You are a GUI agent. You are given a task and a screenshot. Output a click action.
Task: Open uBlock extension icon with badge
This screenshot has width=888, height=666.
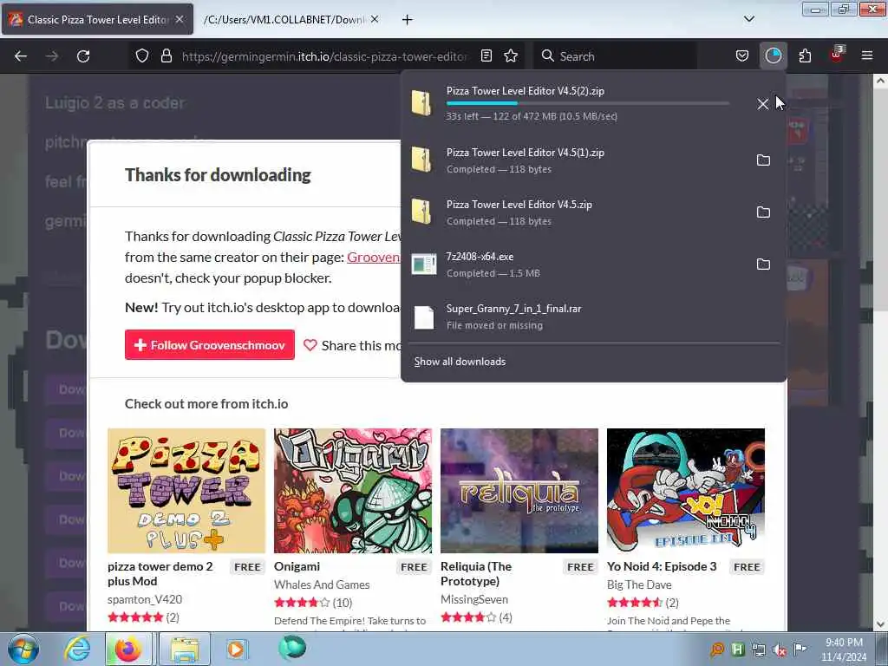837,55
